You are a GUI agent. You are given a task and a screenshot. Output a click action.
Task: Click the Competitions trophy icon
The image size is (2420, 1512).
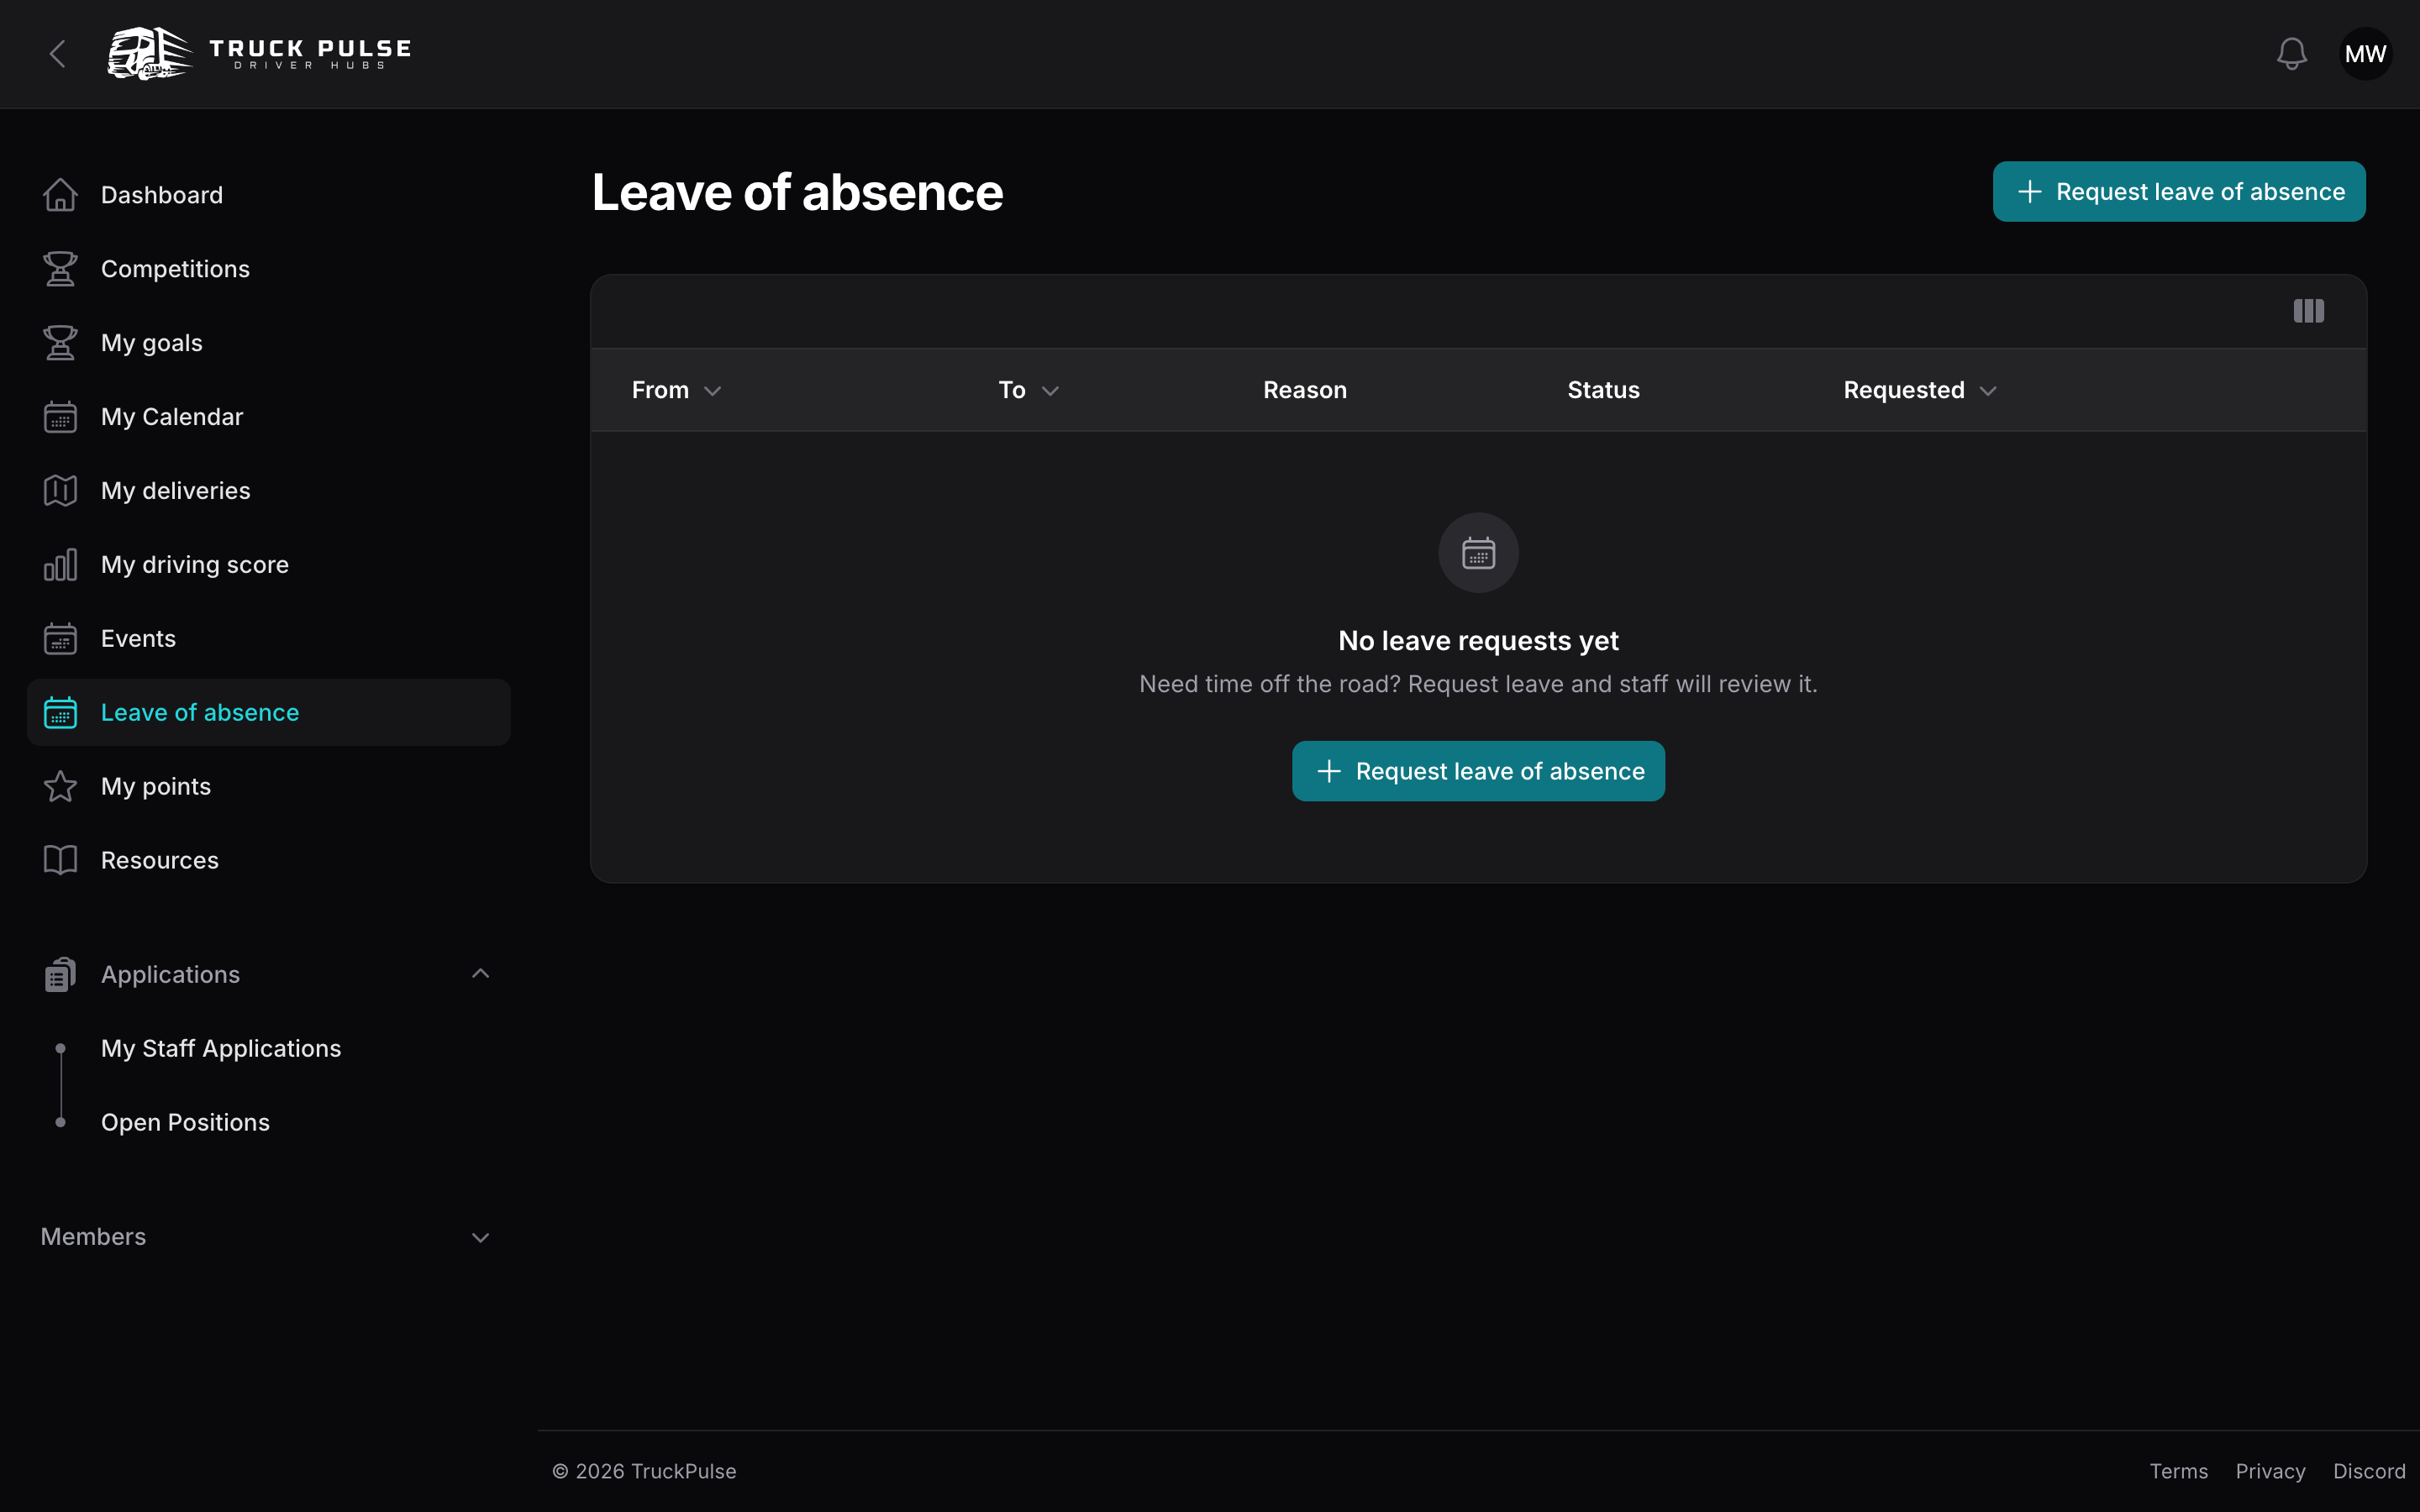pyautogui.click(x=60, y=269)
